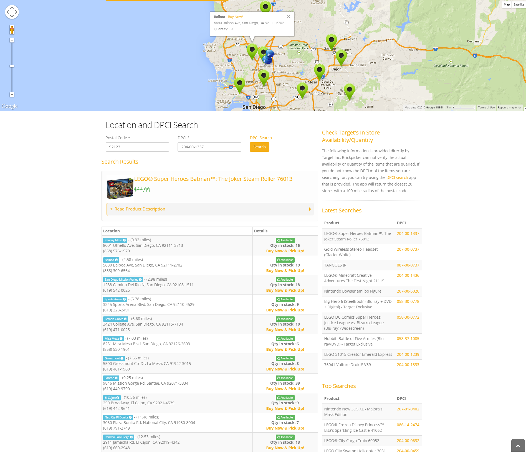Click Buy Now & Pick Up for Mira Mesa

coord(285,349)
